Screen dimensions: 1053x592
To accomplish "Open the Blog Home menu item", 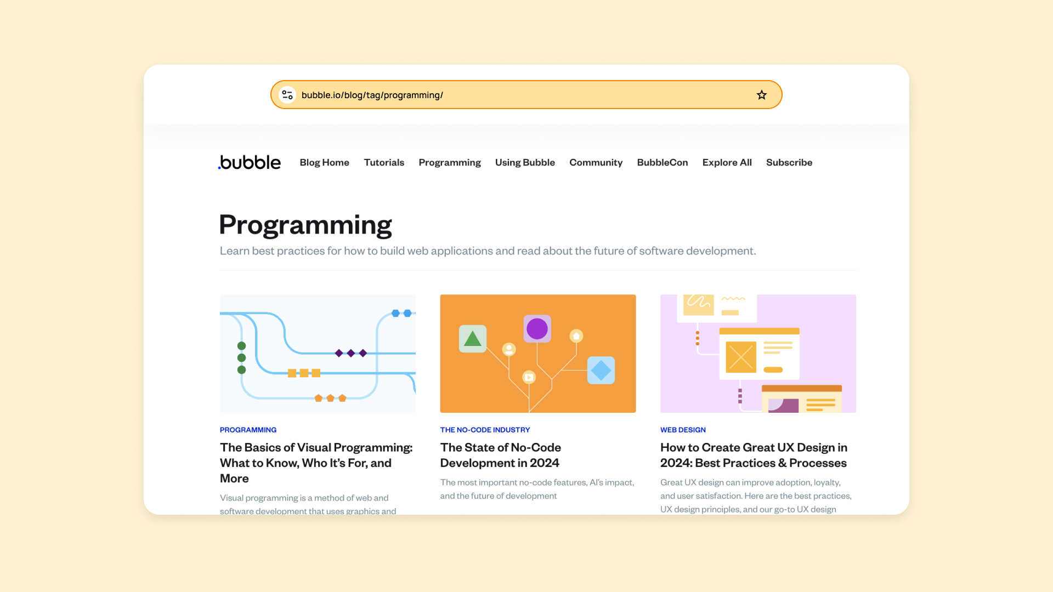I will pos(324,162).
